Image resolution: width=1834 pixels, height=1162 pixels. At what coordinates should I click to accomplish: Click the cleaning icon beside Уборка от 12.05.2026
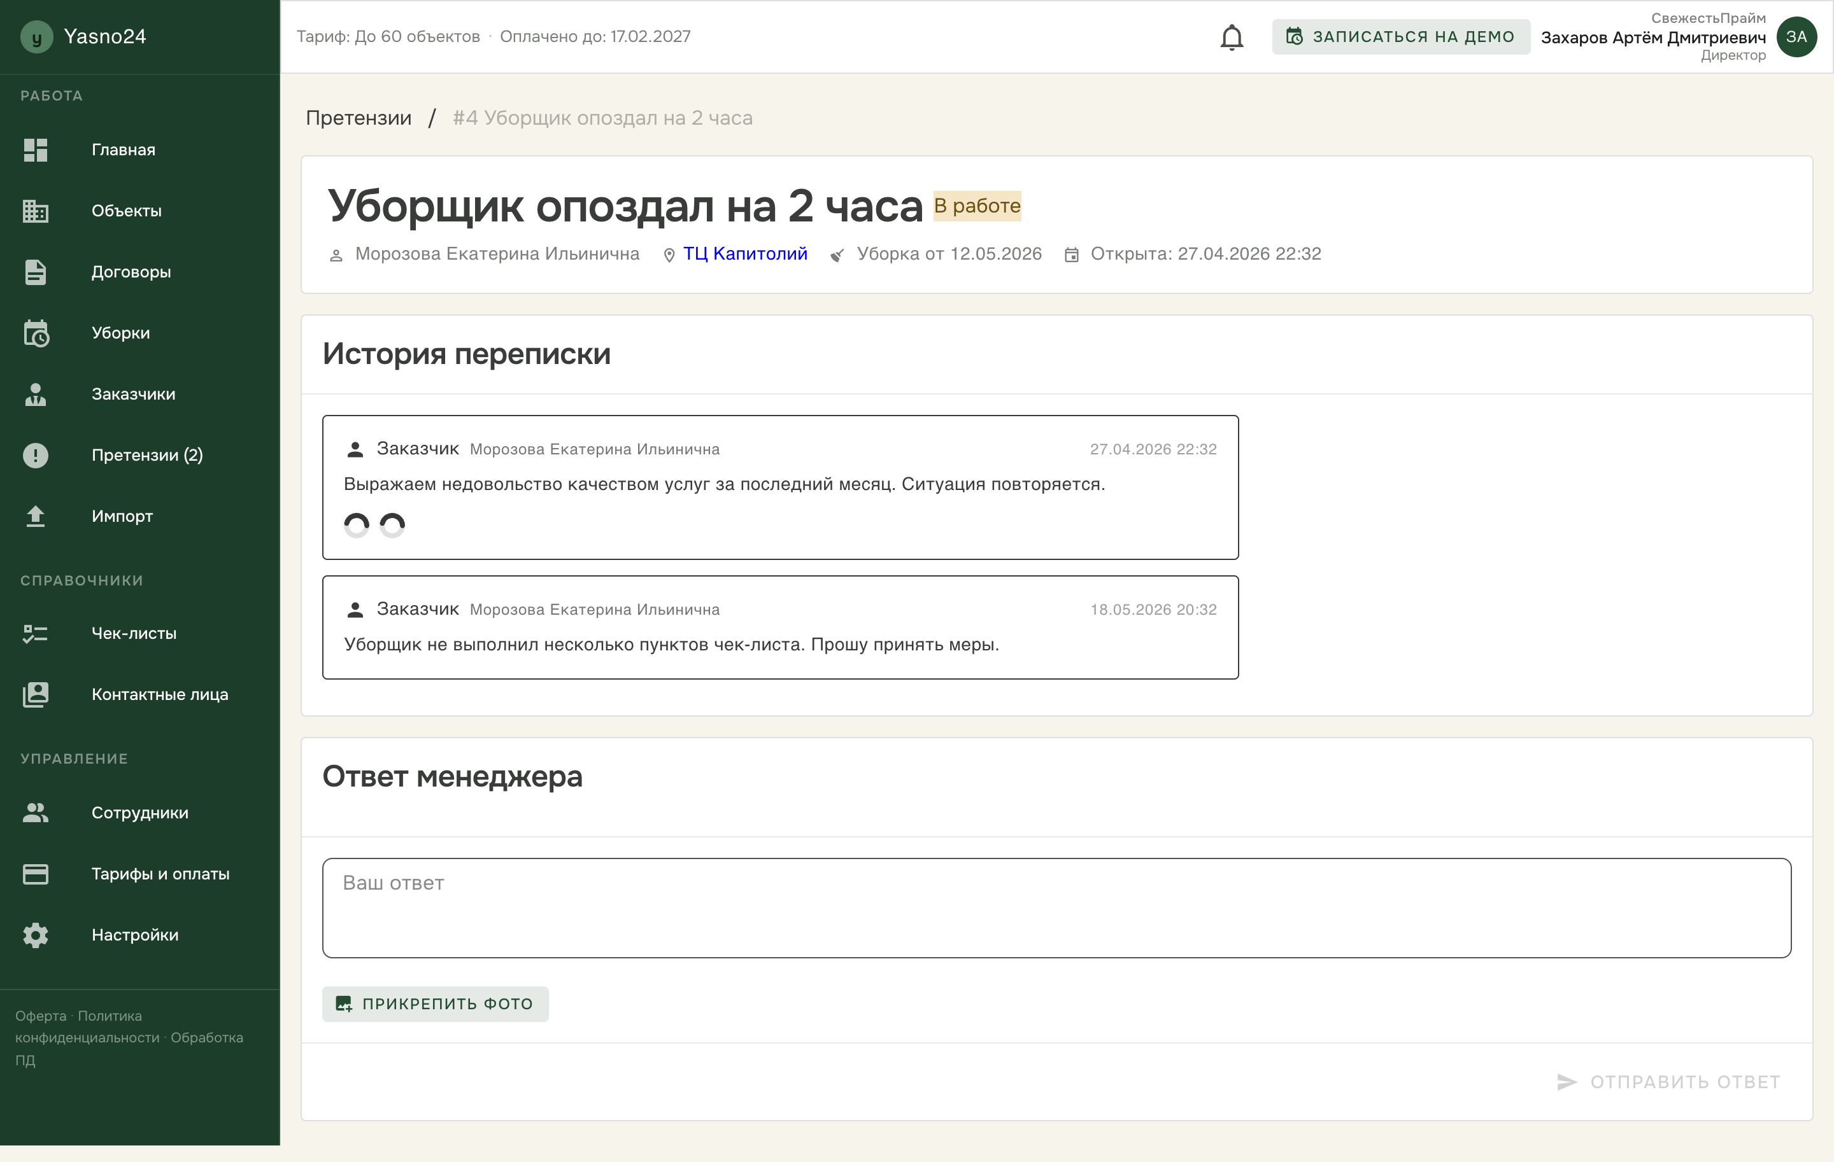[x=837, y=255]
